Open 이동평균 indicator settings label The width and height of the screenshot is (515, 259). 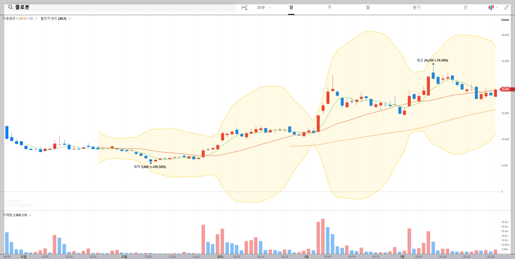[9, 18]
